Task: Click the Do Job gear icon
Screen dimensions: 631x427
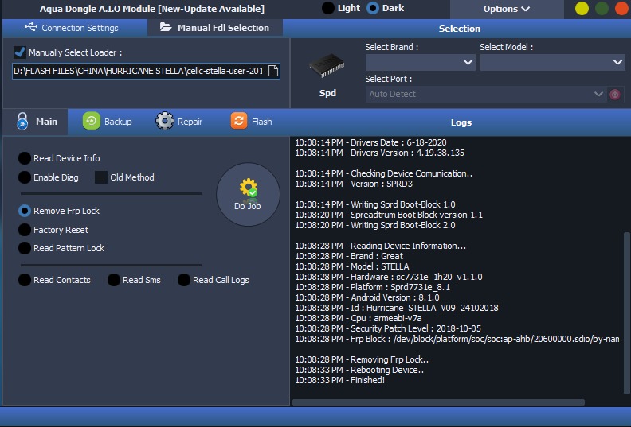Action: pyautogui.click(x=249, y=188)
